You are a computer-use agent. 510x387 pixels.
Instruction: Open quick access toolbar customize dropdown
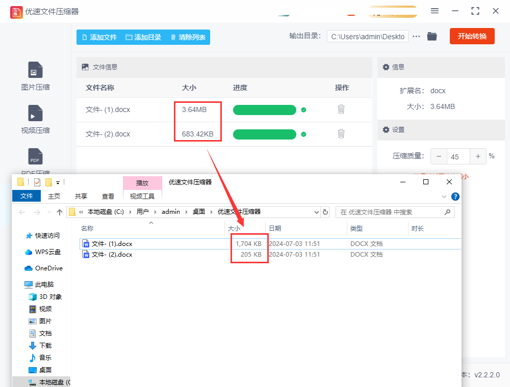58,182
